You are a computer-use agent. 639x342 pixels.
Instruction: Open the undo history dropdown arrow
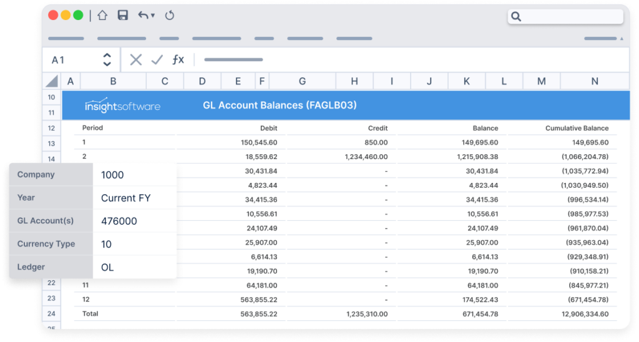tap(153, 16)
